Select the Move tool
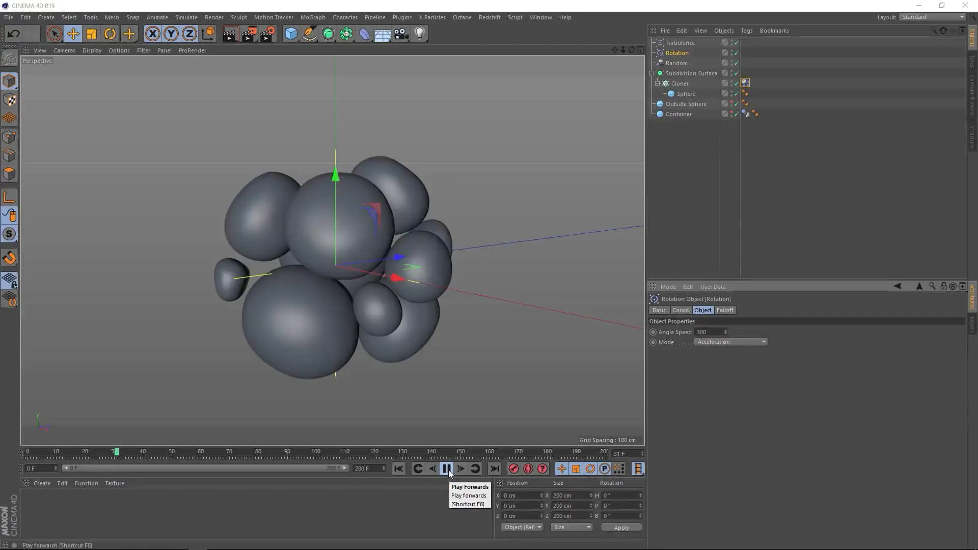Viewport: 978px width, 550px height. 73,34
